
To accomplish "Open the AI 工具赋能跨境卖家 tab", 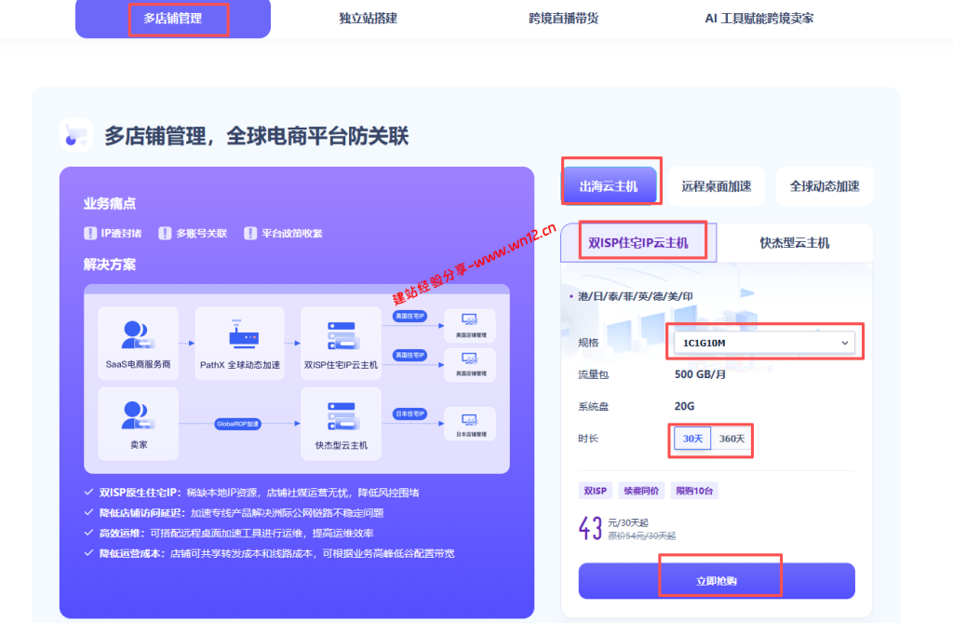I will pos(758,19).
